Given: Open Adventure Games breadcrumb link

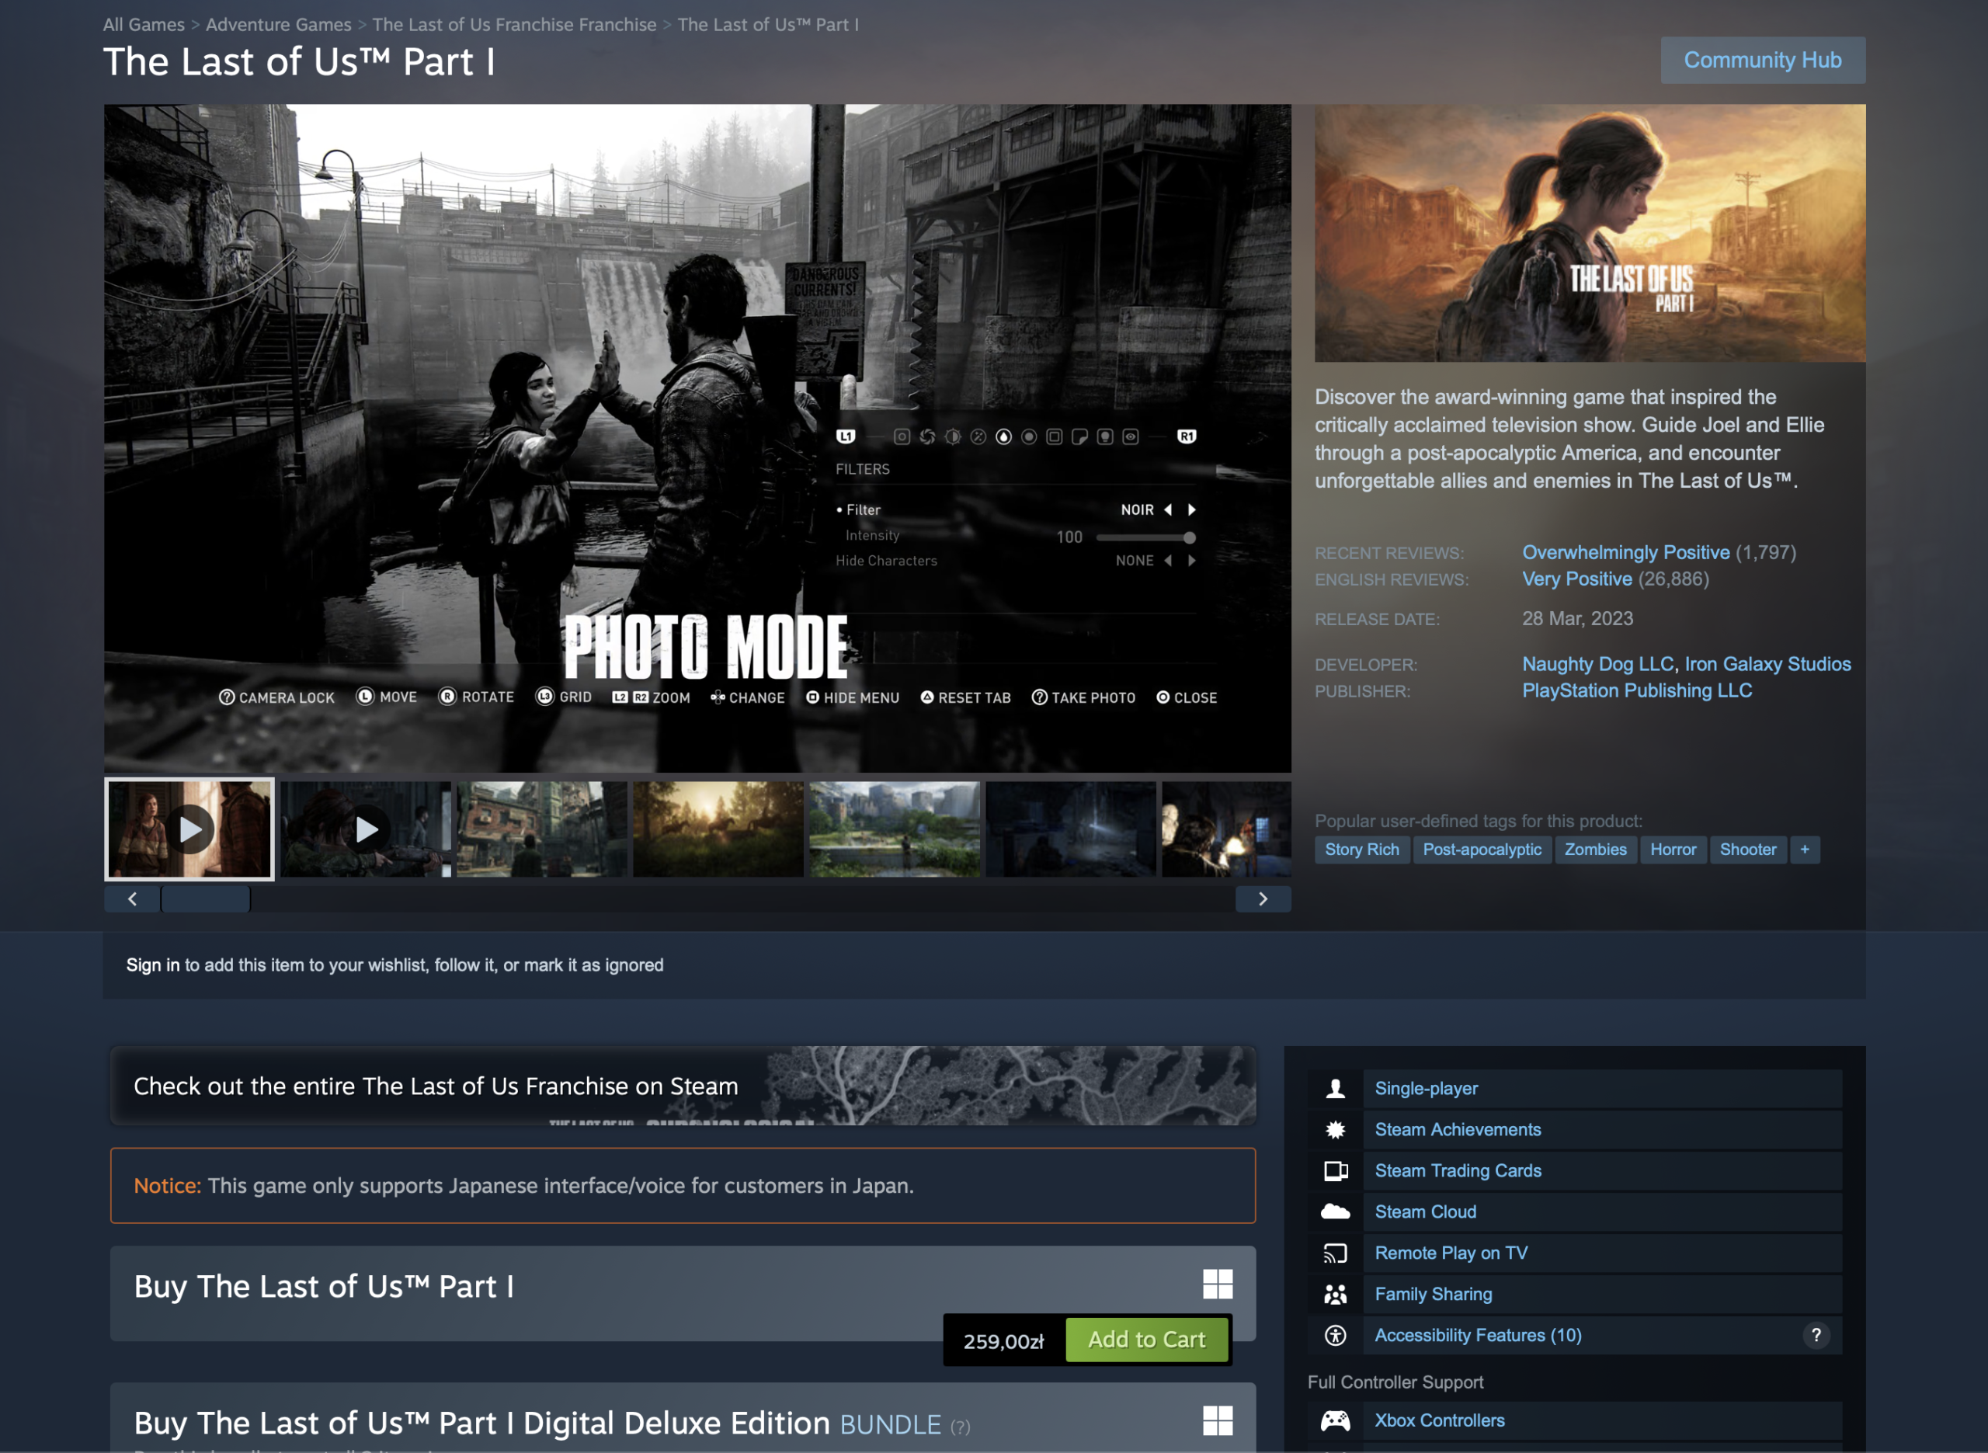Looking at the screenshot, I should click(x=278, y=25).
